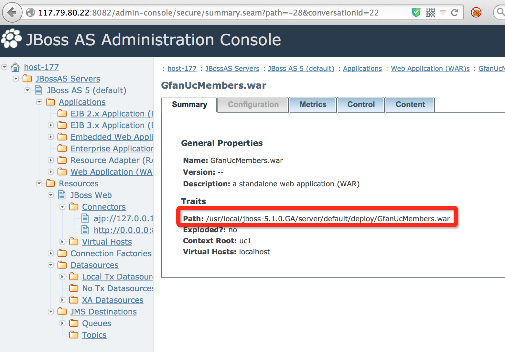Viewport: 505px width, 352px height.
Task: Click the Web Application (WAR)s breadcrumb link
Action: 430,69
